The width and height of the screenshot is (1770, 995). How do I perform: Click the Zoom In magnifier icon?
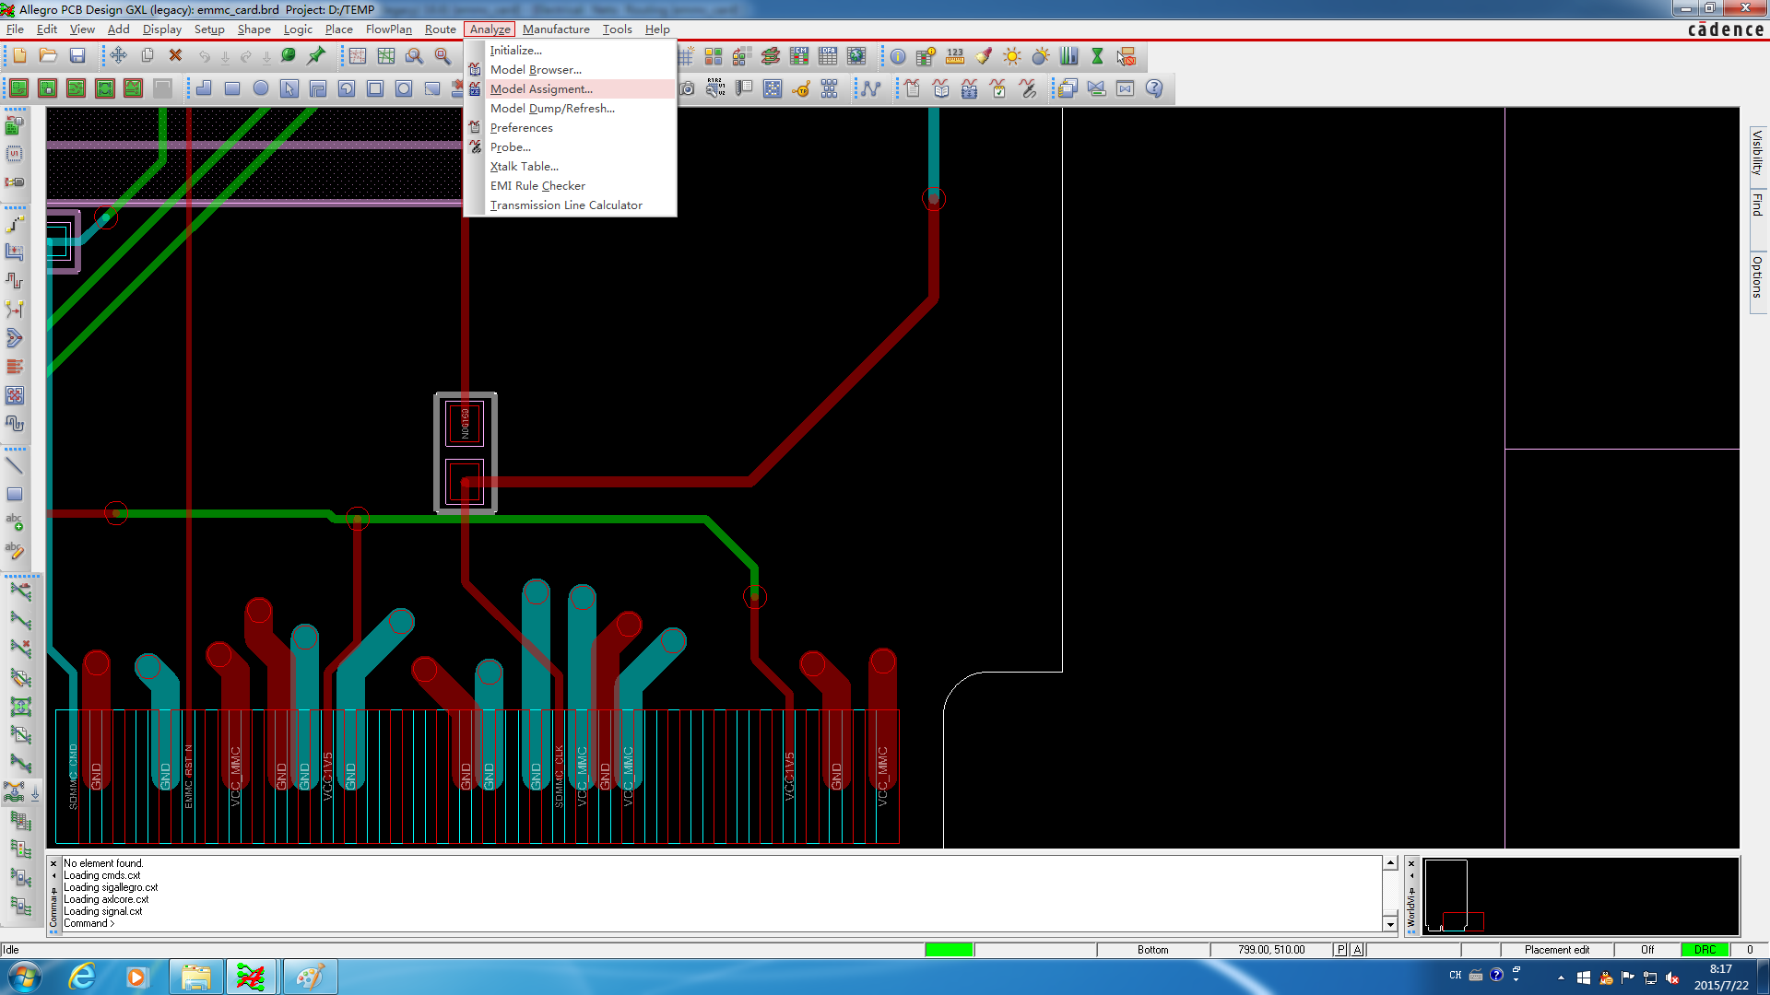pos(414,56)
